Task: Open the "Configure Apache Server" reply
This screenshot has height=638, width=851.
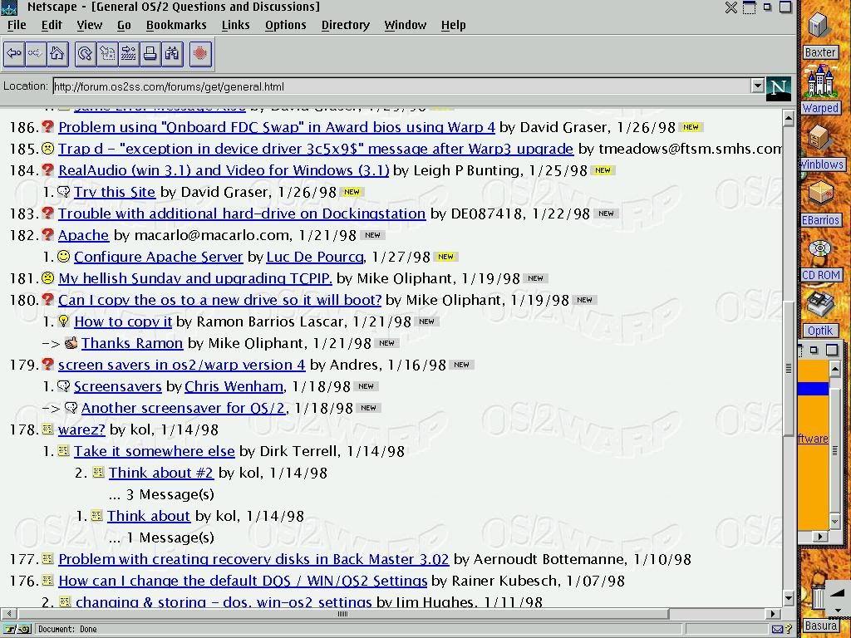Action: click(159, 258)
